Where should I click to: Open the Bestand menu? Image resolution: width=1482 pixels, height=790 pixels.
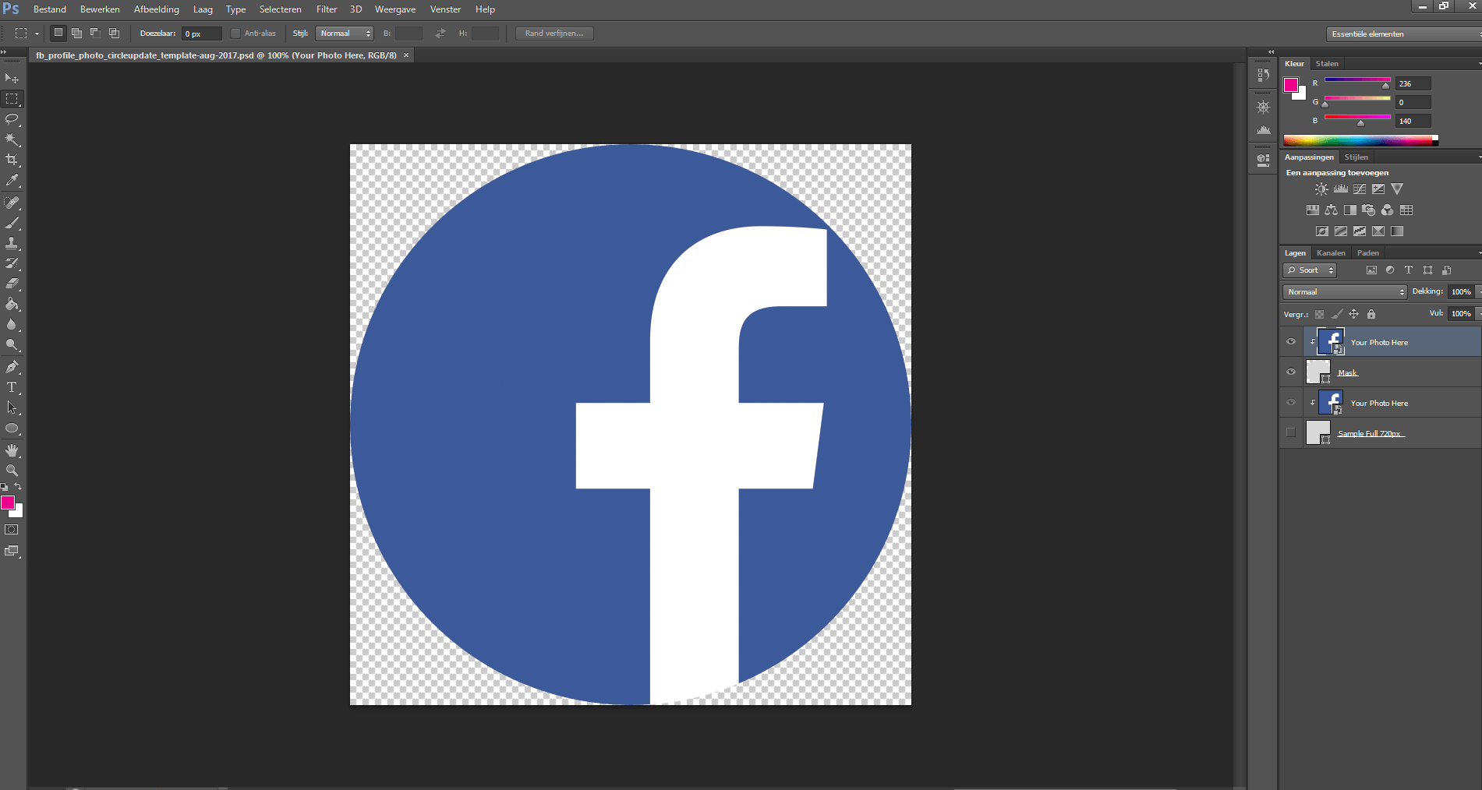pos(50,9)
